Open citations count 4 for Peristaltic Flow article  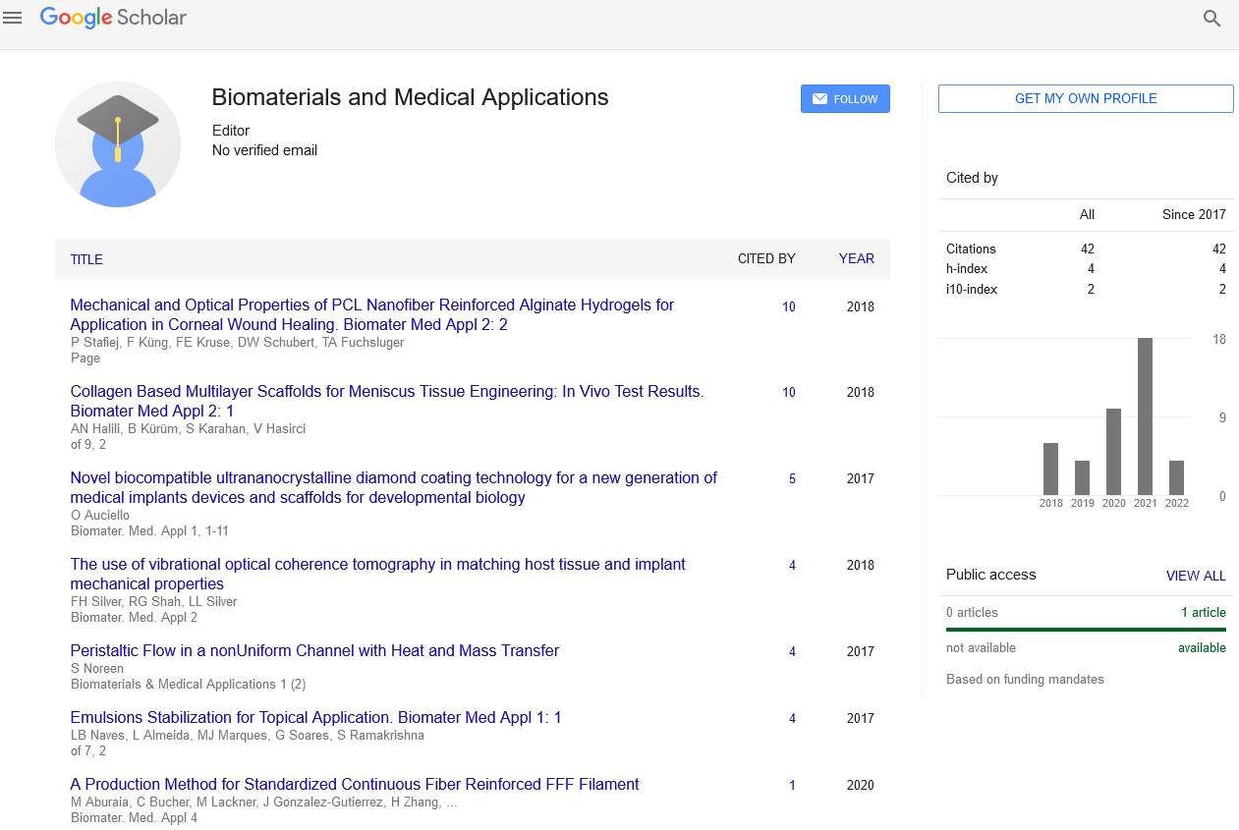(792, 651)
